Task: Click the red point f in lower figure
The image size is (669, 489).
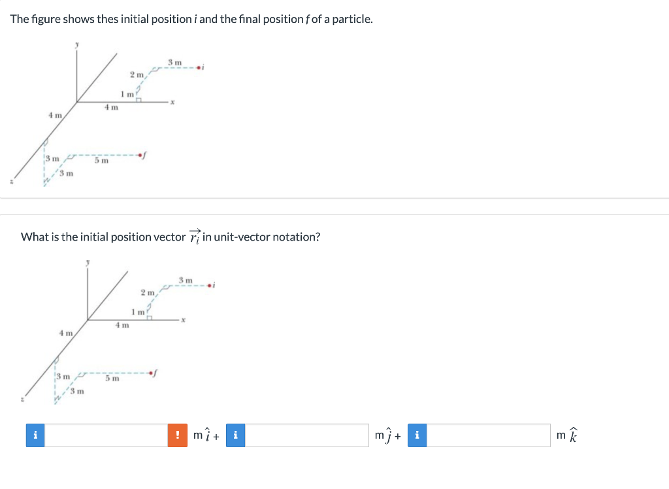Action: pyautogui.click(x=150, y=371)
